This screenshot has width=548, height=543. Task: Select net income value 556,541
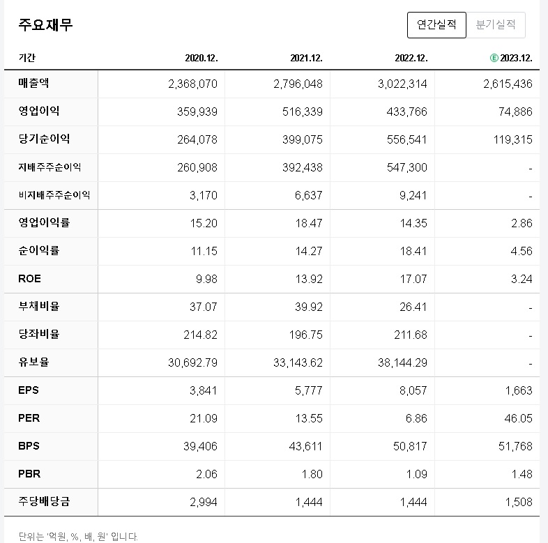pyautogui.click(x=406, y=140)
